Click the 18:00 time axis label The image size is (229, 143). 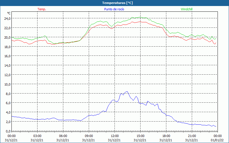pyautogui.click(x=166, y=136)
